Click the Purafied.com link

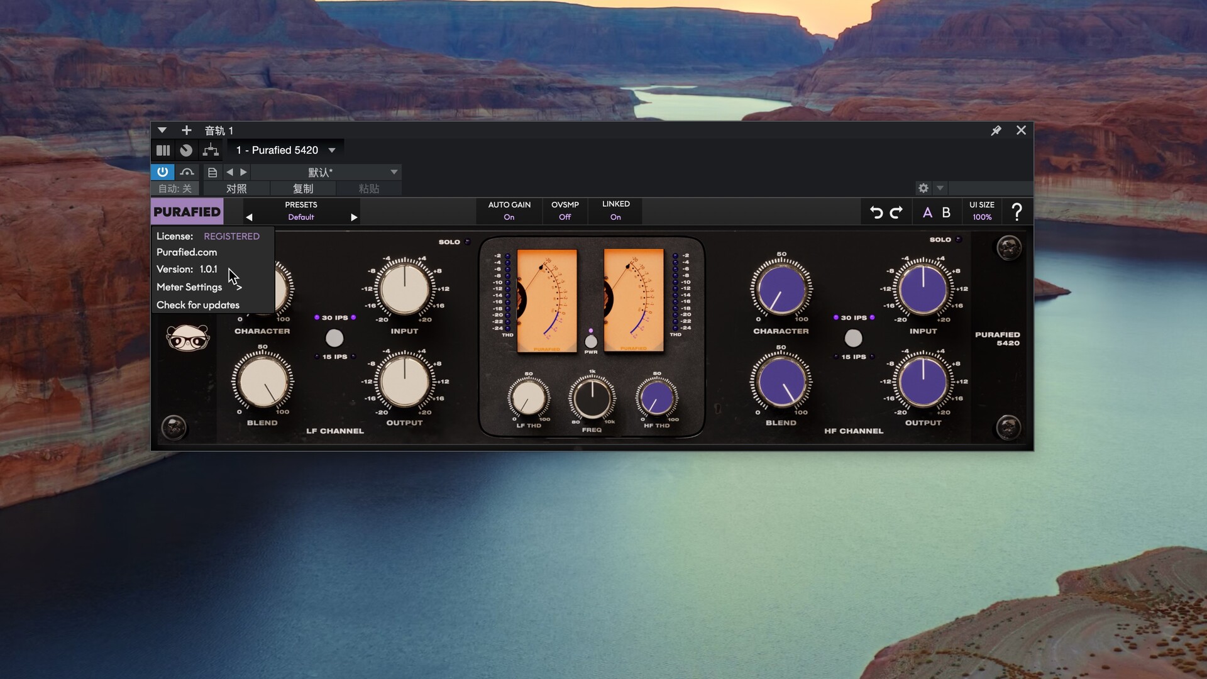pyautogui.click(x=187, y=252)
